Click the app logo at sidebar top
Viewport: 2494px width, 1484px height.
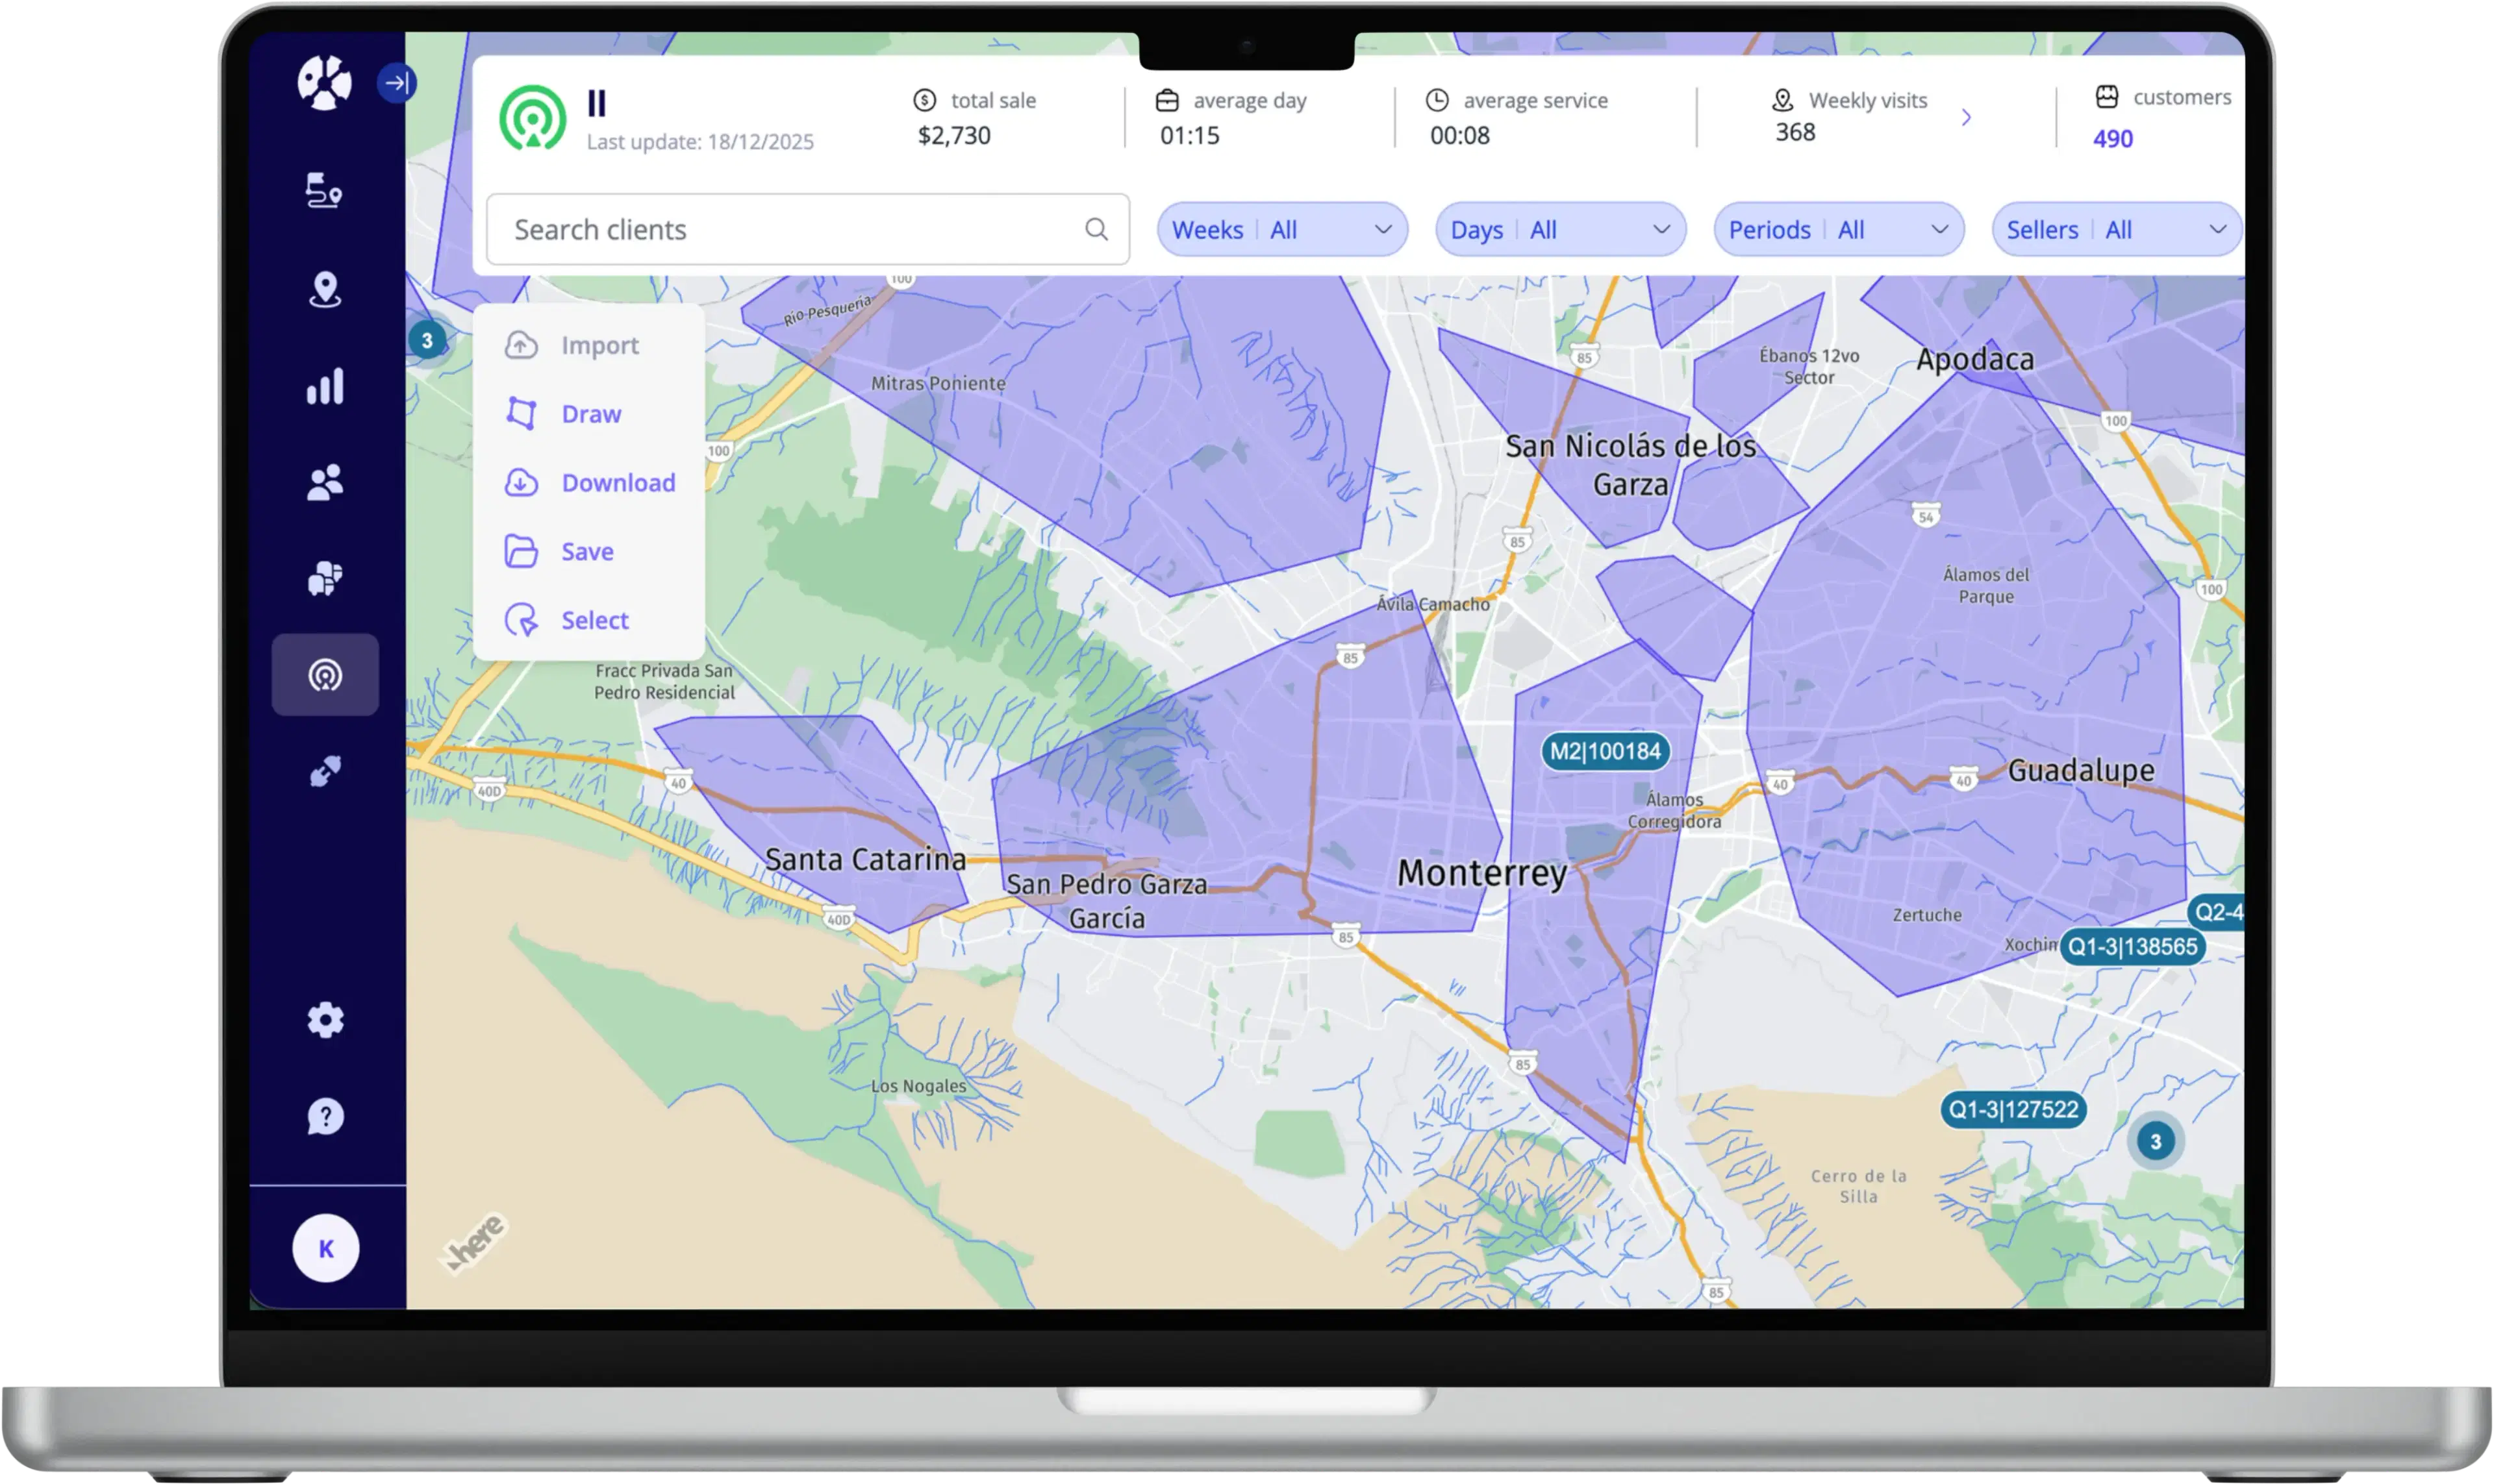pyautogui.click(x=325, y=82)
